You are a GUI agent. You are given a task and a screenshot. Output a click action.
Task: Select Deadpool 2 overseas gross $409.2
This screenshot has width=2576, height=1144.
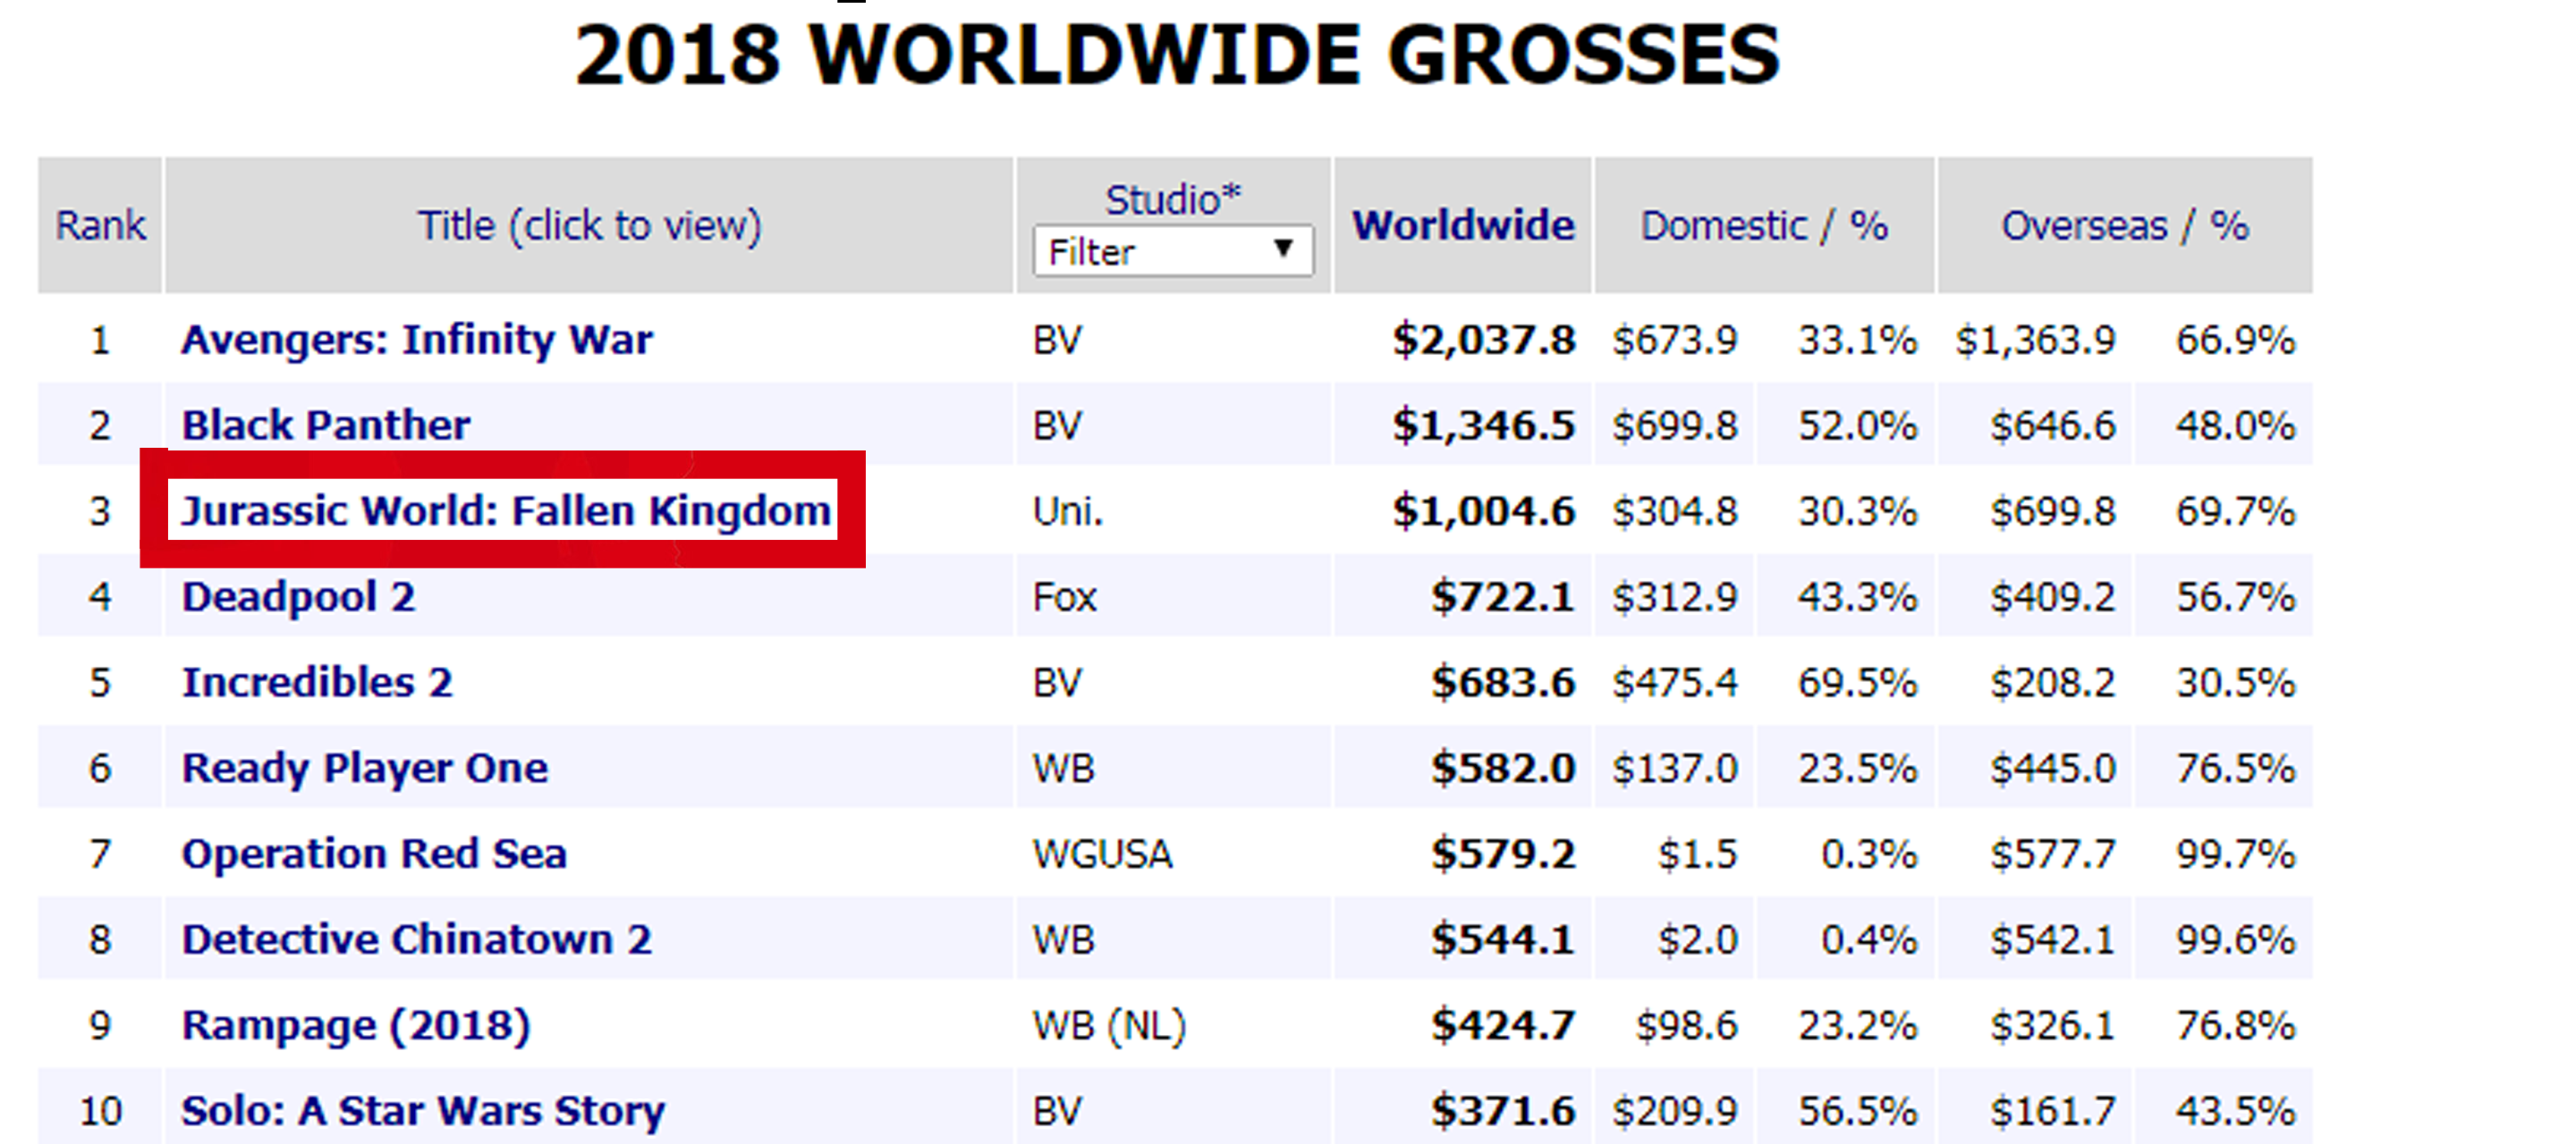2053,598
